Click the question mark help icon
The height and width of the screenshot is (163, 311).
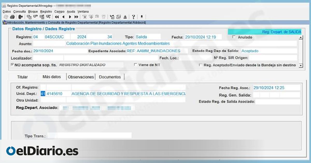coord(133,17)
